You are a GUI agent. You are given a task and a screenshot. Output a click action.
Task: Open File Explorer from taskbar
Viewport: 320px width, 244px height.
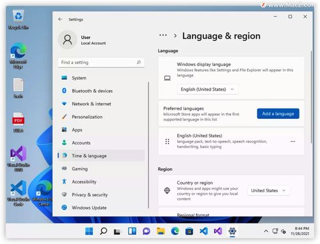(161, 231)
